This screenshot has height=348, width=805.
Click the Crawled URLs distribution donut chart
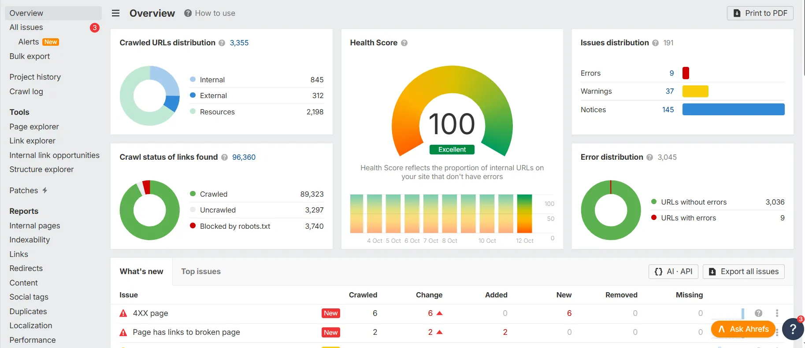pos(150,96)
